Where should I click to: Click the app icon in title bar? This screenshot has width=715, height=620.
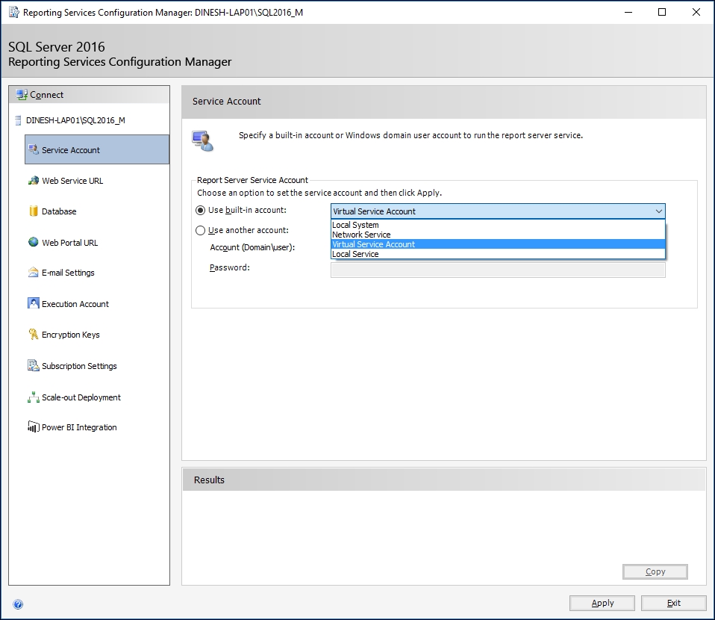[x=14, y=13]
